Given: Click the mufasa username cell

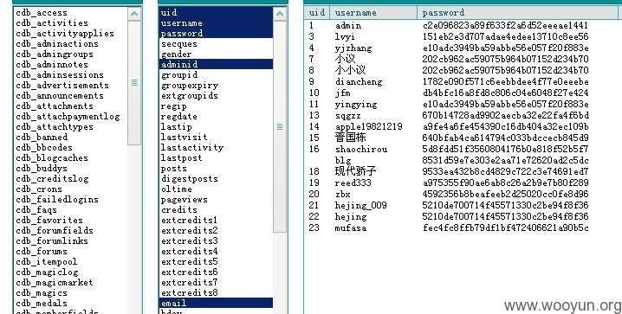Looking at the screenshot, I should coord(351,228).
